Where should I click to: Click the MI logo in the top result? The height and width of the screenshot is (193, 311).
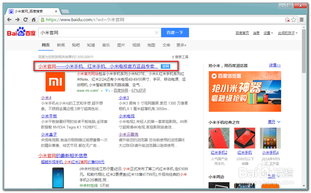tap(55, 81)
